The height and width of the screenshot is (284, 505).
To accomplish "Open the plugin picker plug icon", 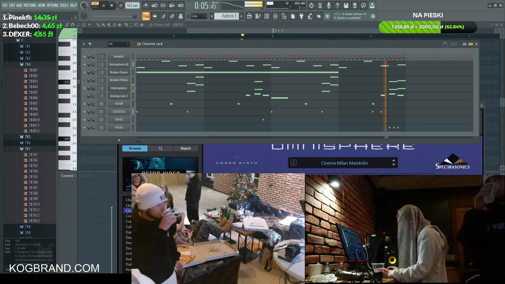I will 301,16.
